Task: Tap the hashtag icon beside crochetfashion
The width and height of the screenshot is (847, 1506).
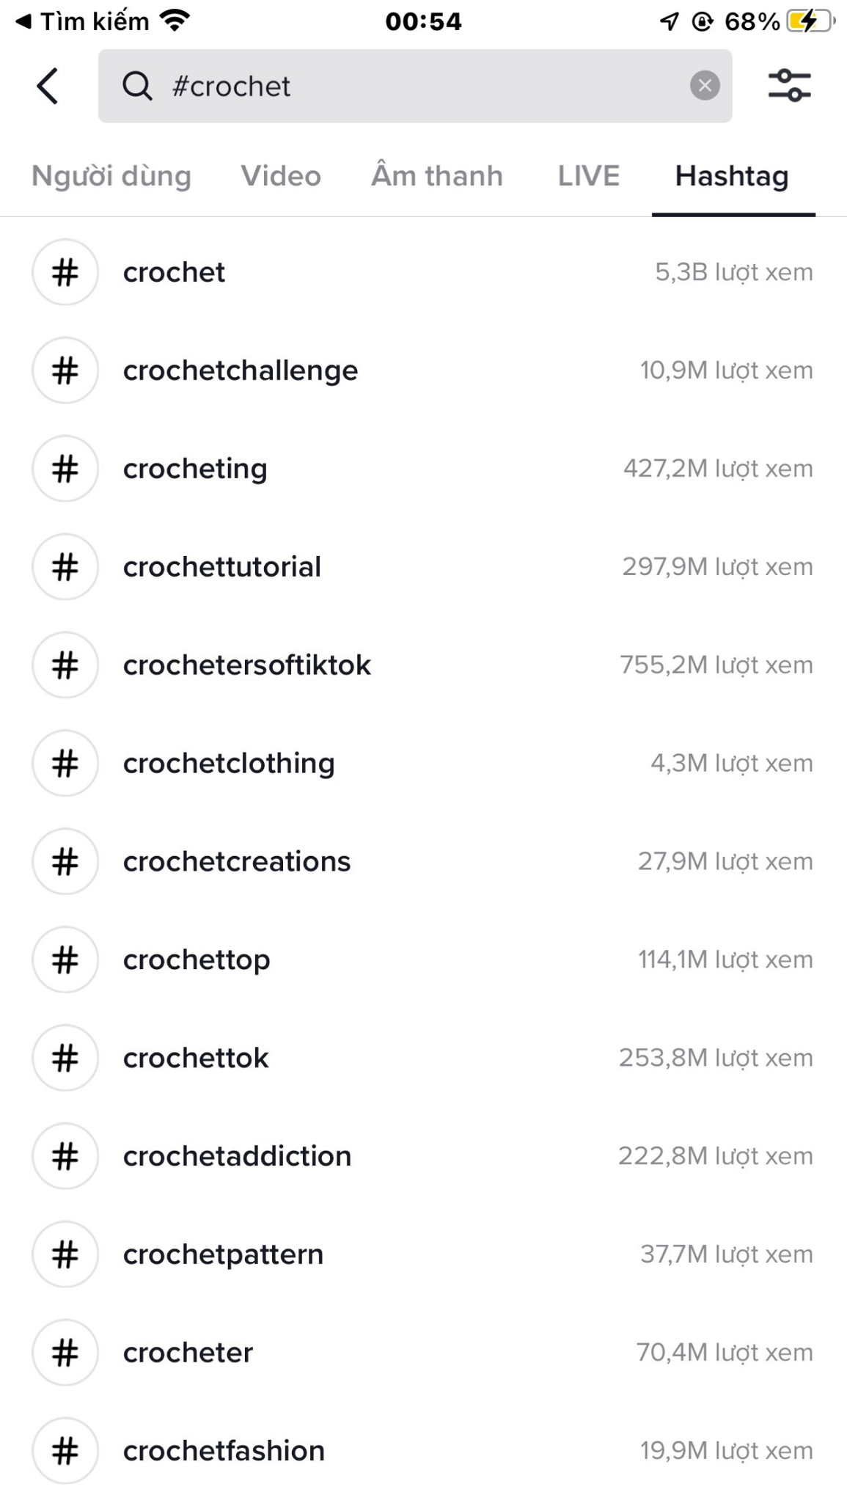Action: pyautogui.click(x=65, y=1451)
